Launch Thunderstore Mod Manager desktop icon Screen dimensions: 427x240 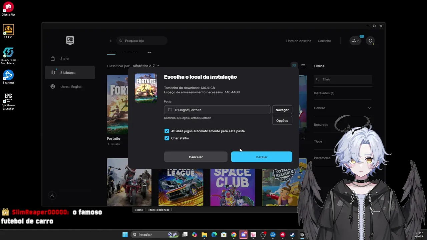point(8,56)
